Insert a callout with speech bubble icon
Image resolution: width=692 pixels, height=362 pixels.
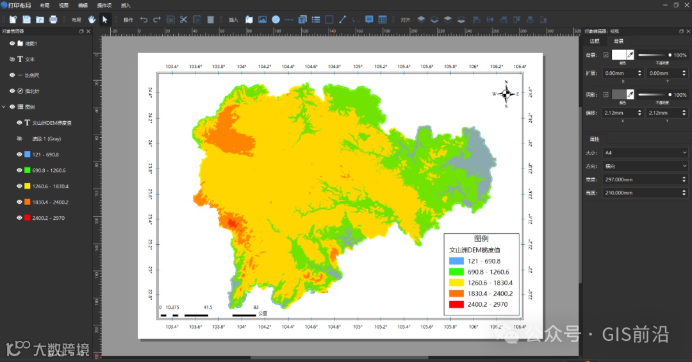[x=370, y=19]
